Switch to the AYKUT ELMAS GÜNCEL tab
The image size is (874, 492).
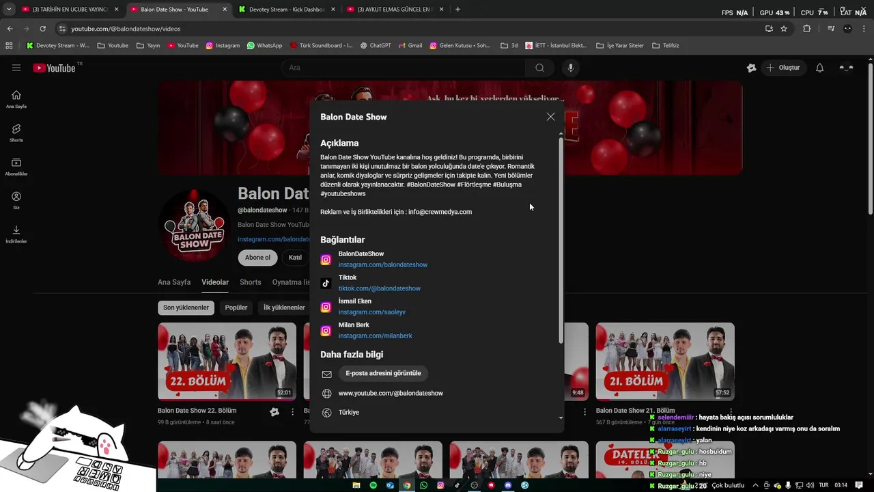pos(396,10)
